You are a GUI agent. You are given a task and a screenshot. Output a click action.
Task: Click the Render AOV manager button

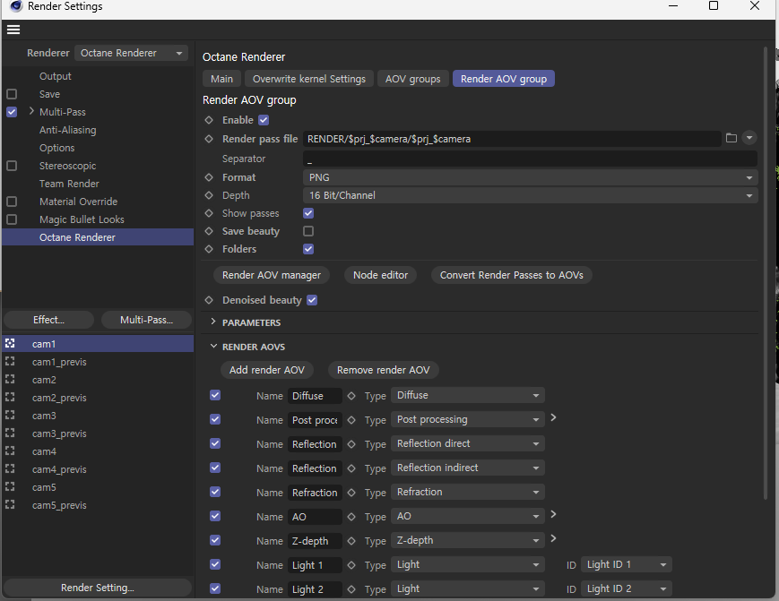pyautogui.click(x=272, y=275)
